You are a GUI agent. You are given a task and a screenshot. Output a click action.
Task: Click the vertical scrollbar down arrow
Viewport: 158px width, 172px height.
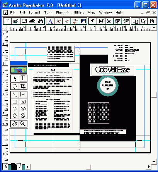pyautogui.click(x=154, y=162)
